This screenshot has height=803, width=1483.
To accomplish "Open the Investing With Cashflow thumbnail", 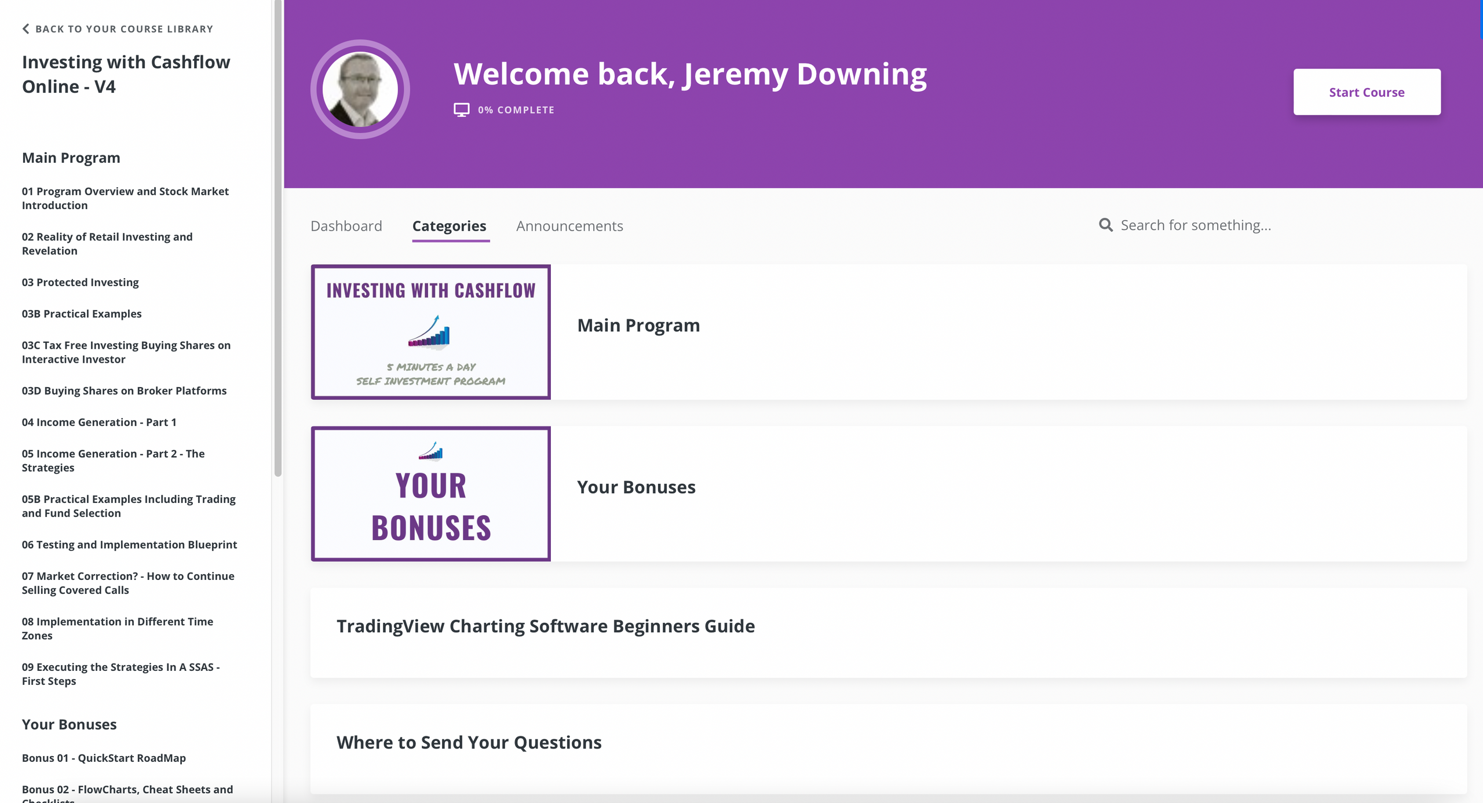I will coord(430,331).
